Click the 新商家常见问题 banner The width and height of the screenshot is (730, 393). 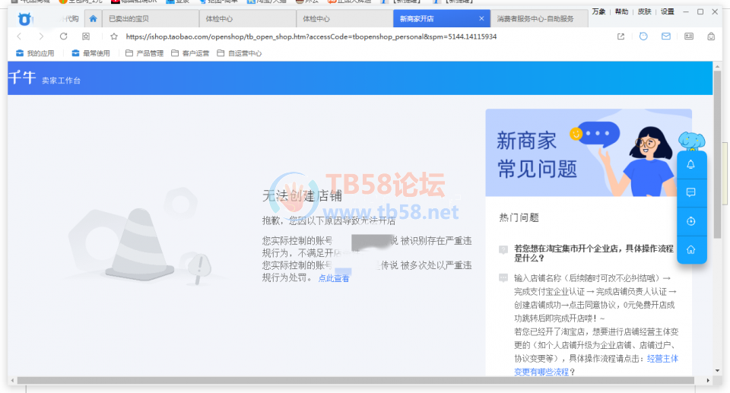coord(589,153)
